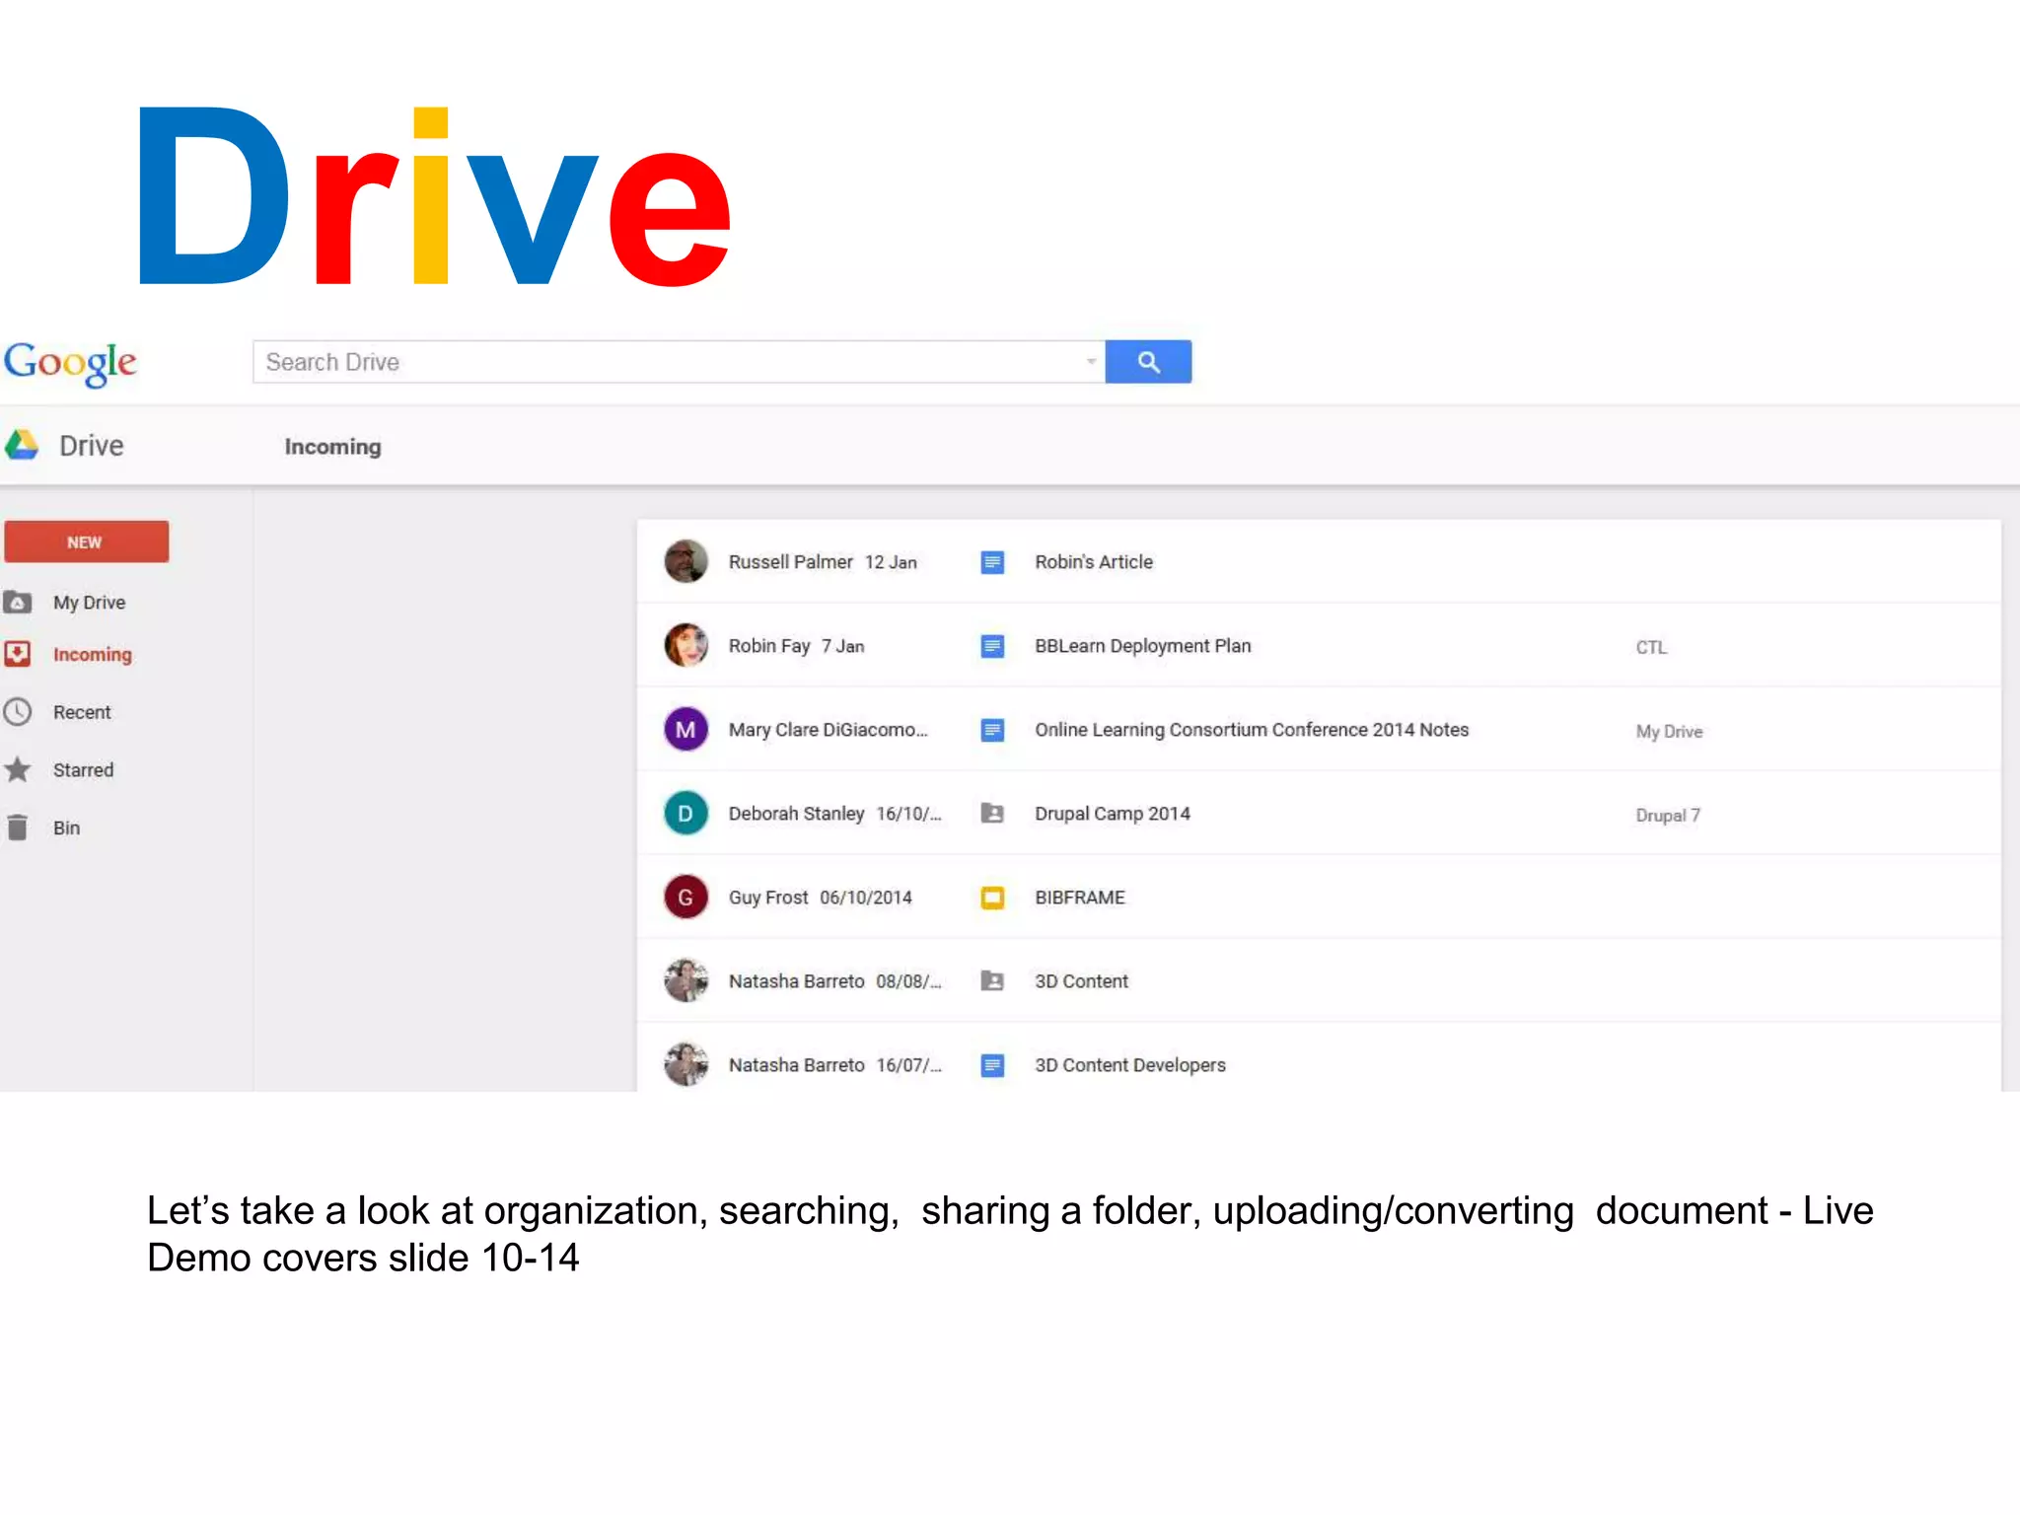Click the blue search magnifier button
Viewport: 2020px width, 1515px height.
[1148, 362]
